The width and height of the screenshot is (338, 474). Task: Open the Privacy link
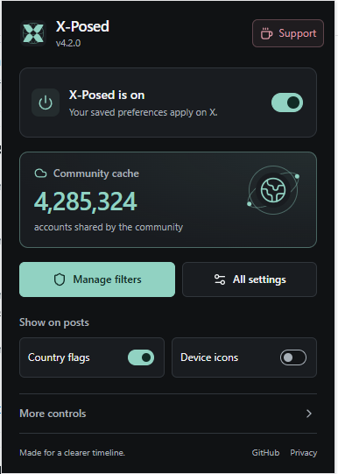[x=303, y=453]
